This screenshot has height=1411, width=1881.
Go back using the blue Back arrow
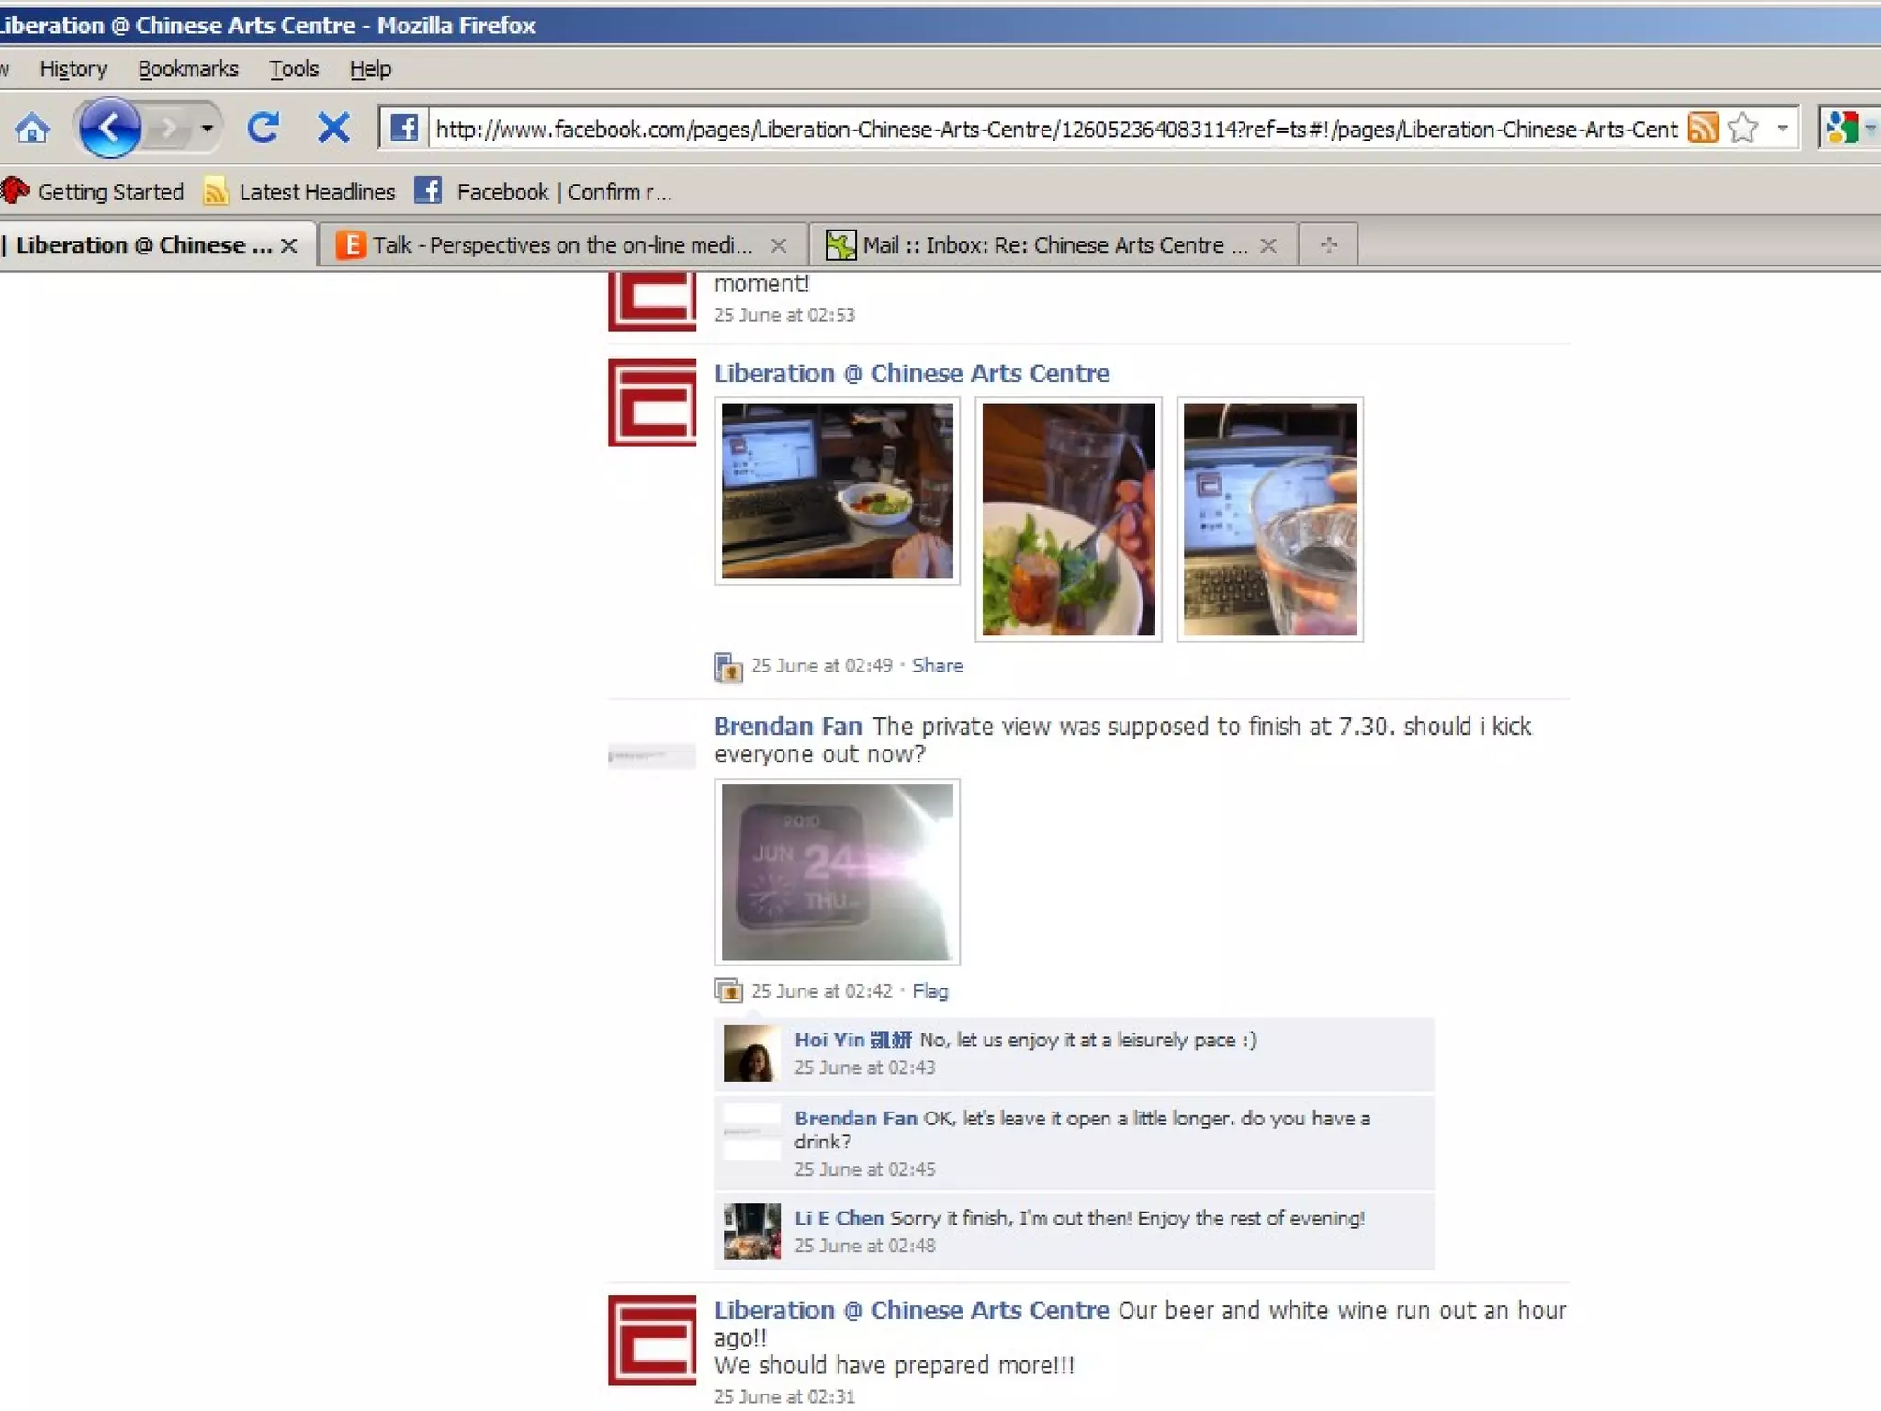[109, 128]
